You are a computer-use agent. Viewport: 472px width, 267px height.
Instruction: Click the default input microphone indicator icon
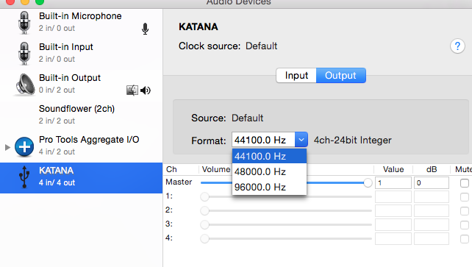click(145, 29)
